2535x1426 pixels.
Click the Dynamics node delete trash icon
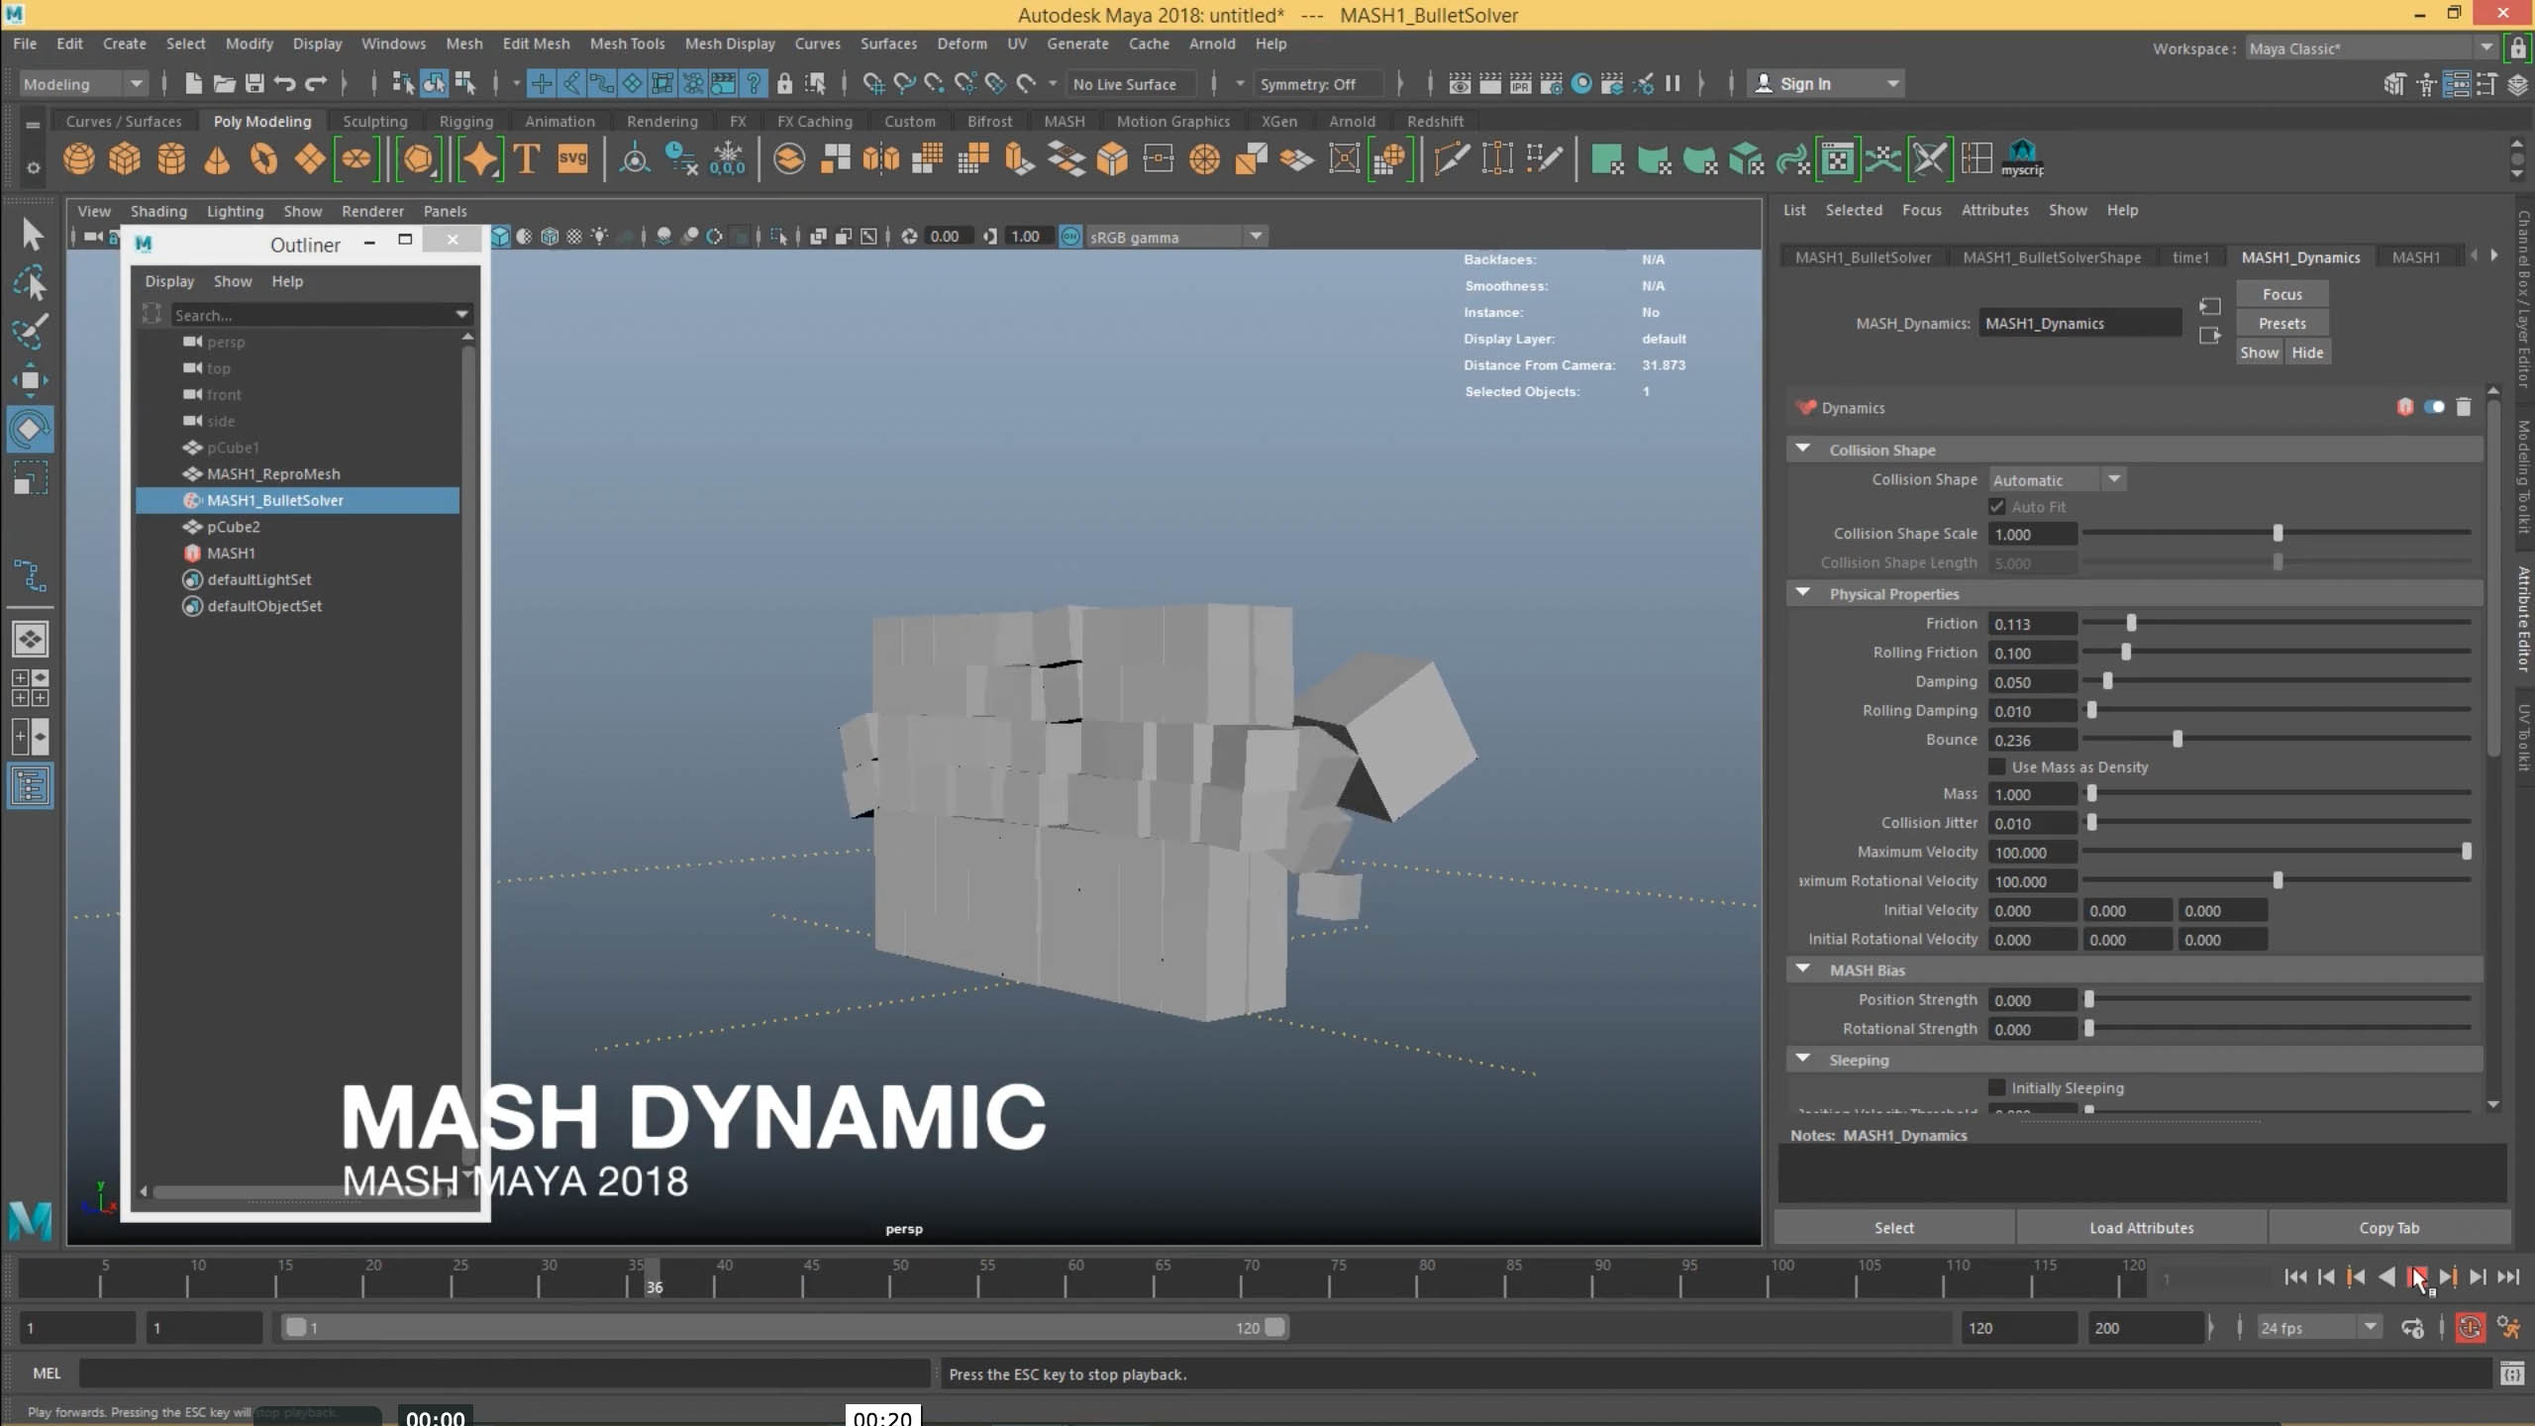(x=2464, y=407)
